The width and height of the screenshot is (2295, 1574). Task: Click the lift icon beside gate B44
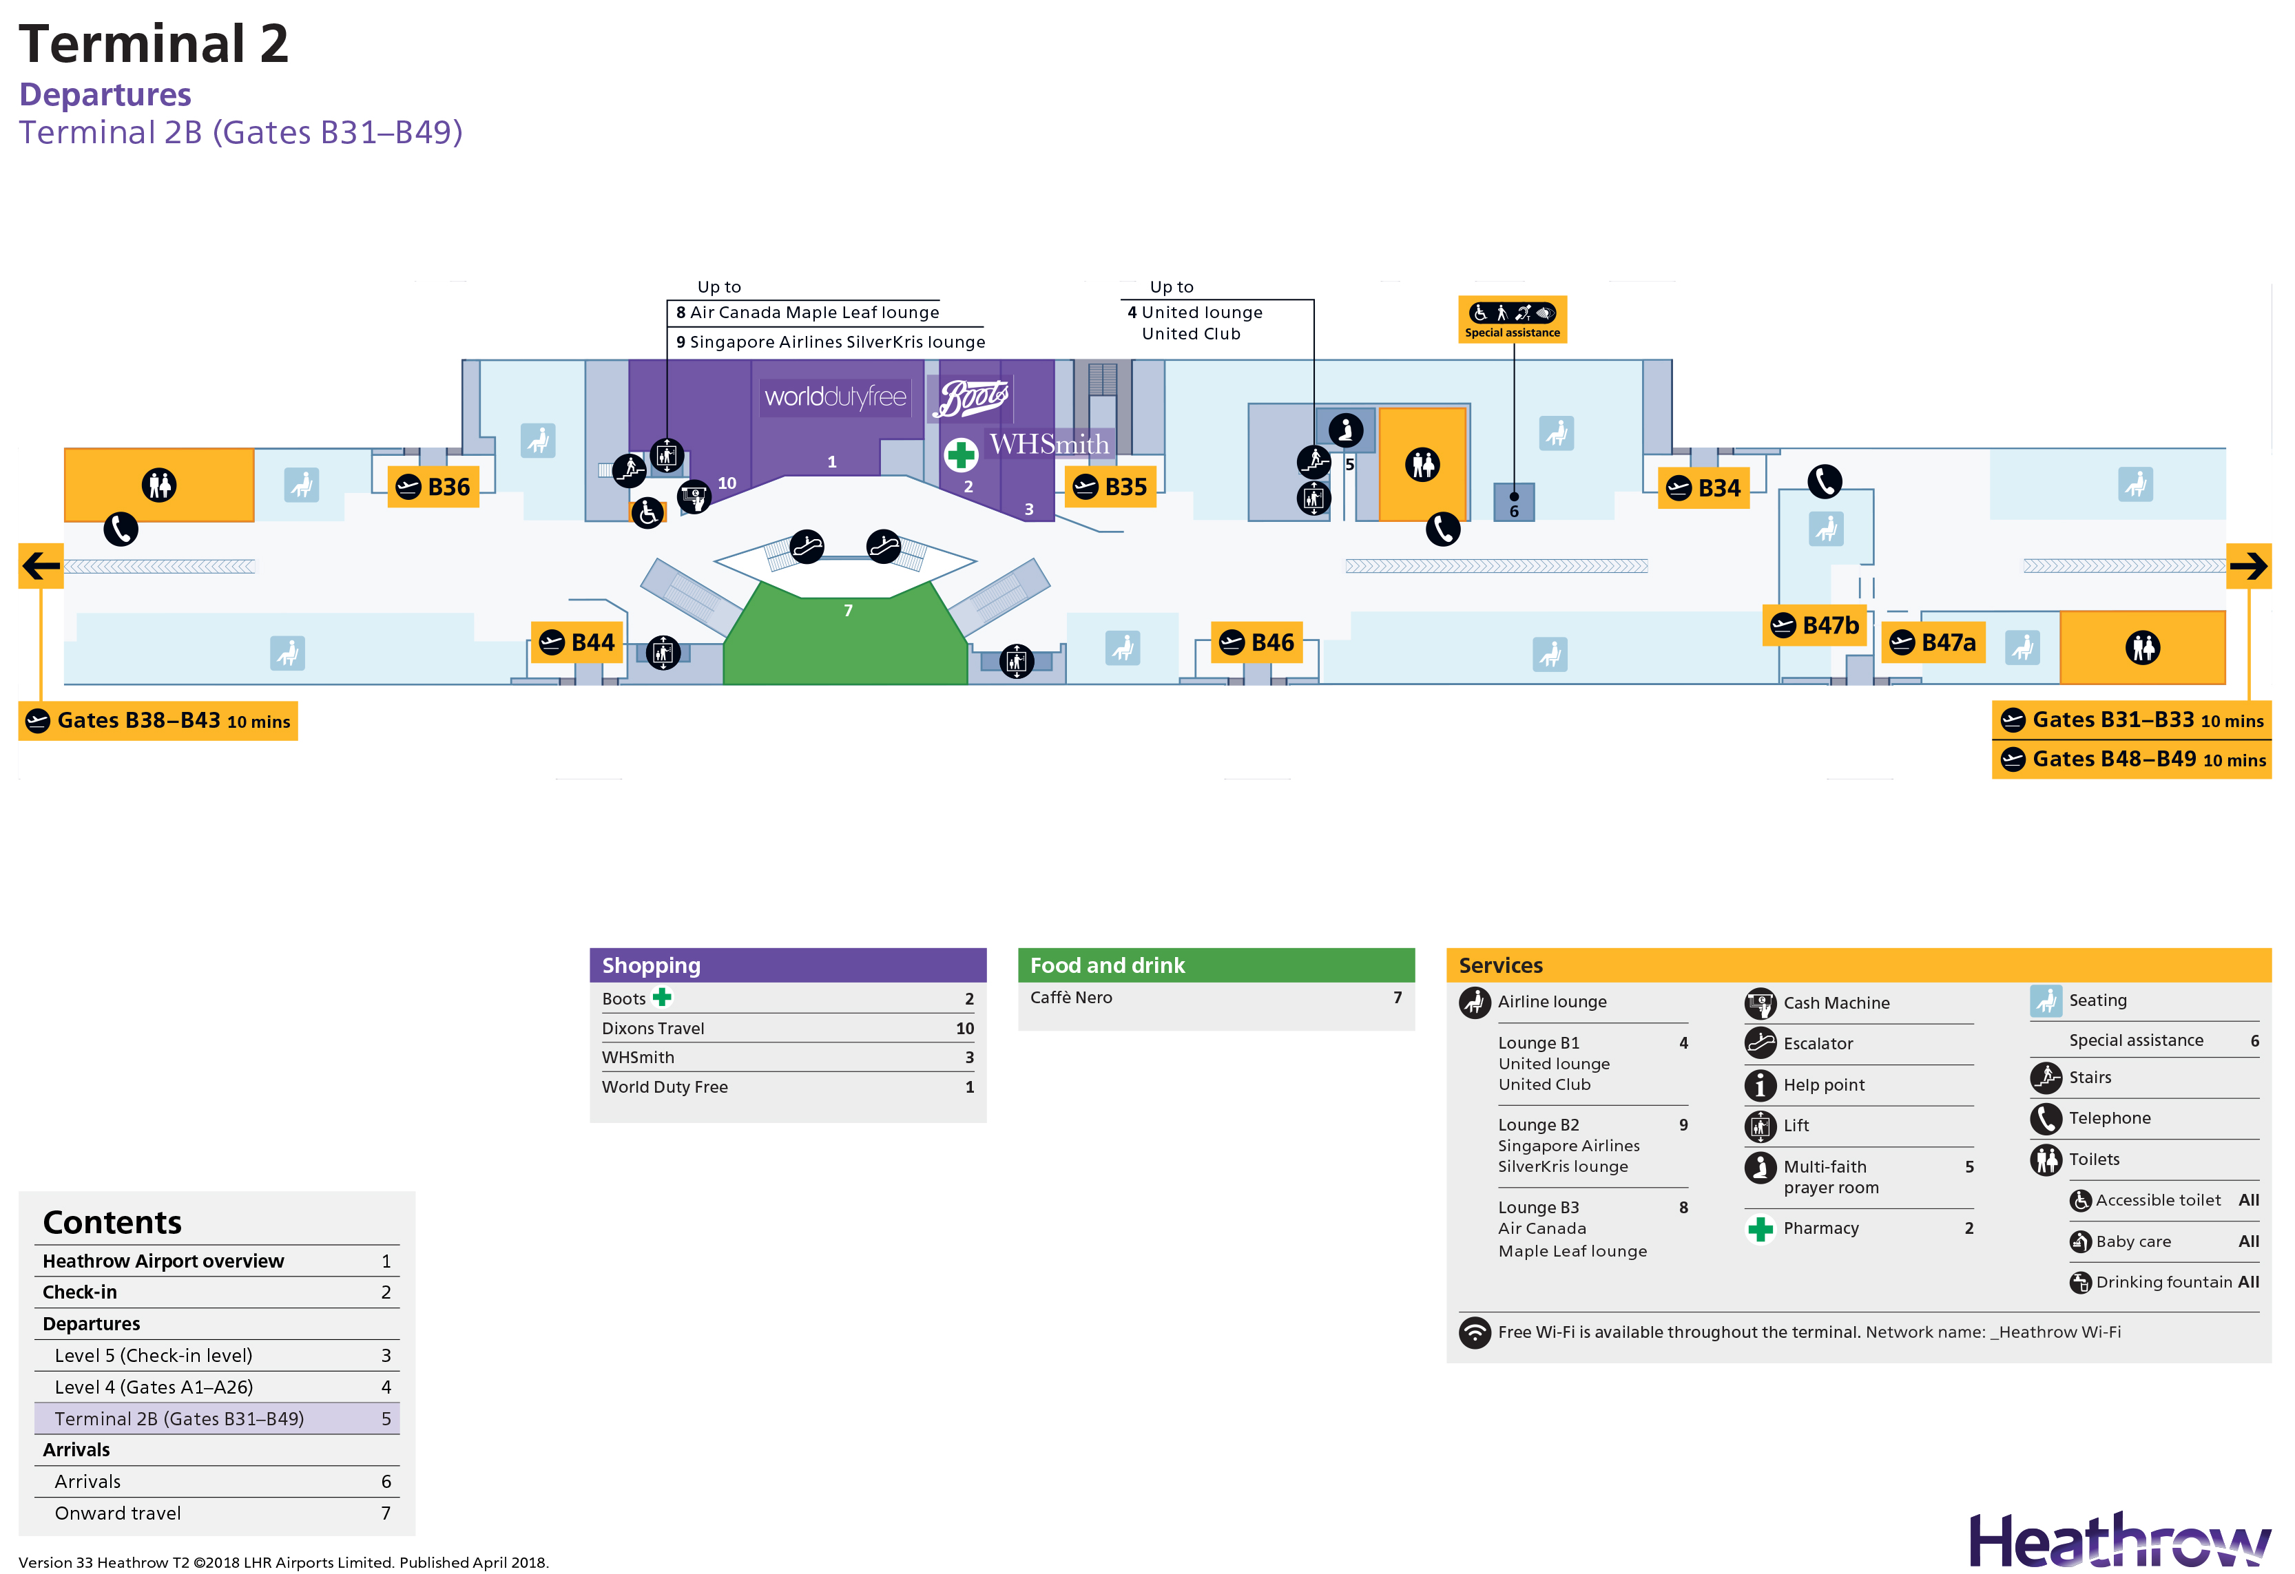[x=663, y=653]
